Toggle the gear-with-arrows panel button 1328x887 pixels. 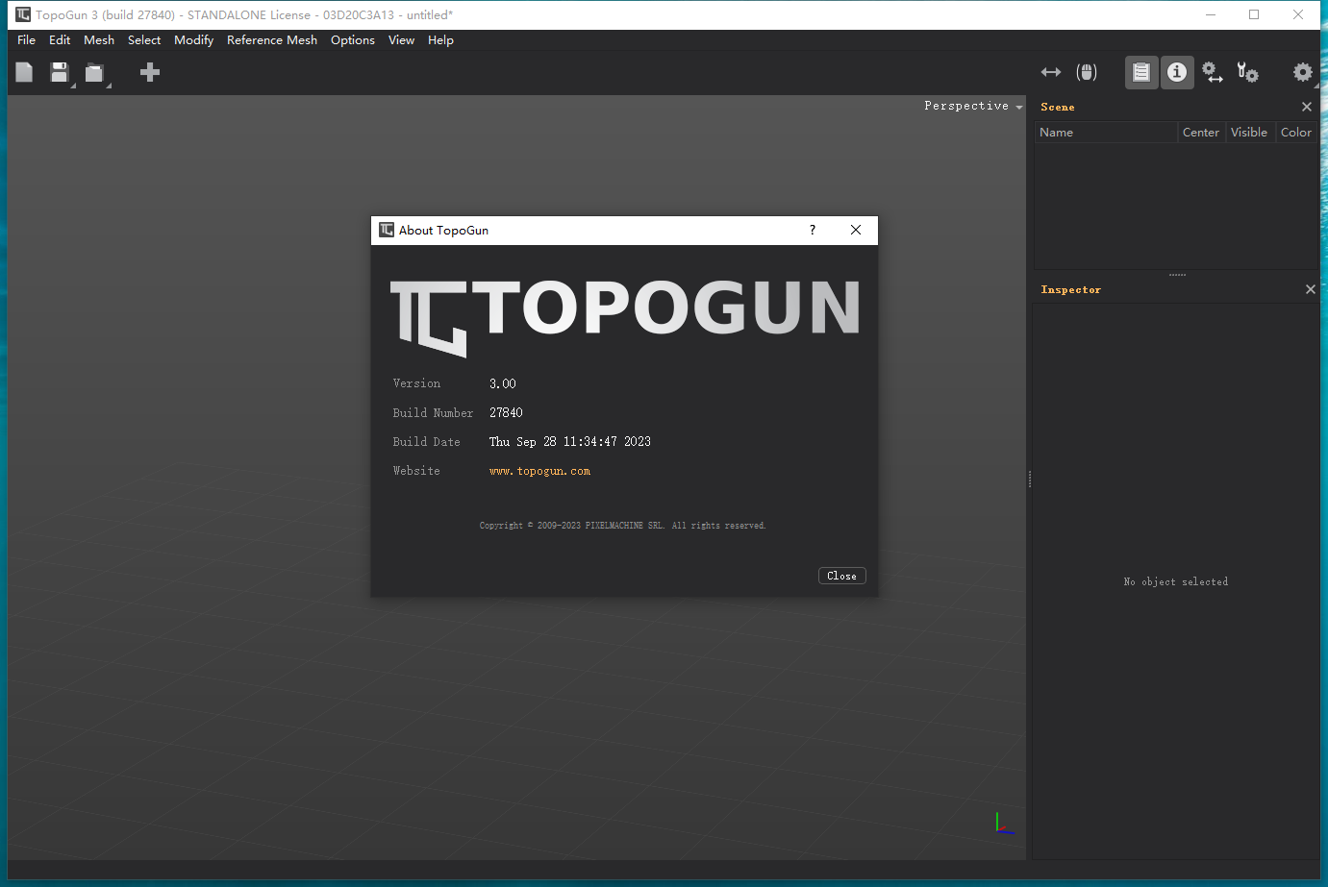tap(1212, 72)
